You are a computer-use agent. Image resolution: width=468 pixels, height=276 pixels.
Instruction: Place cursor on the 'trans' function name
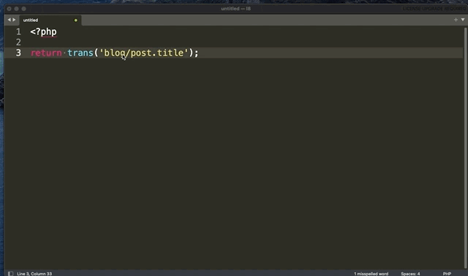80,53
